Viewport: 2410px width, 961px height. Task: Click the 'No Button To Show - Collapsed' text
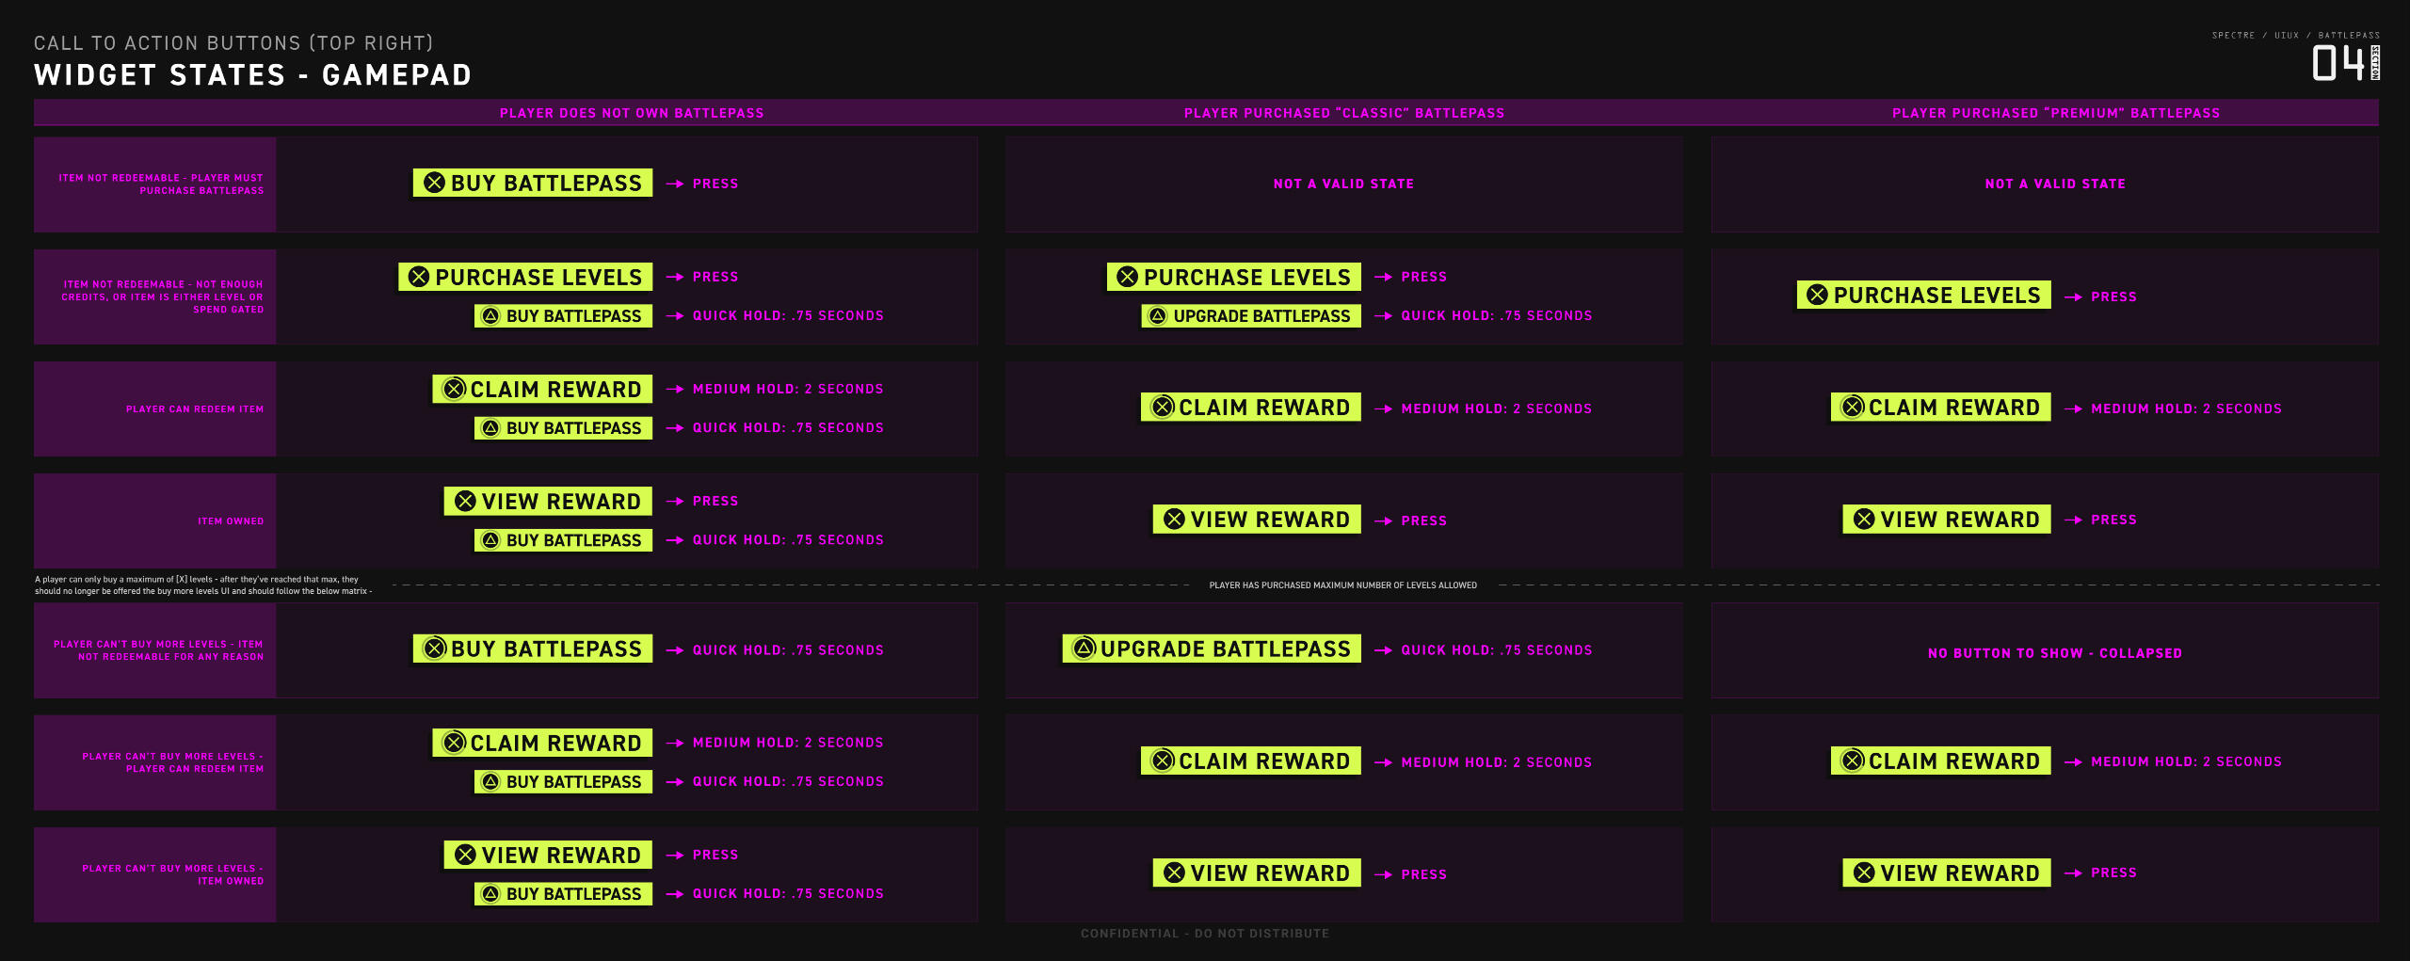2054,653
